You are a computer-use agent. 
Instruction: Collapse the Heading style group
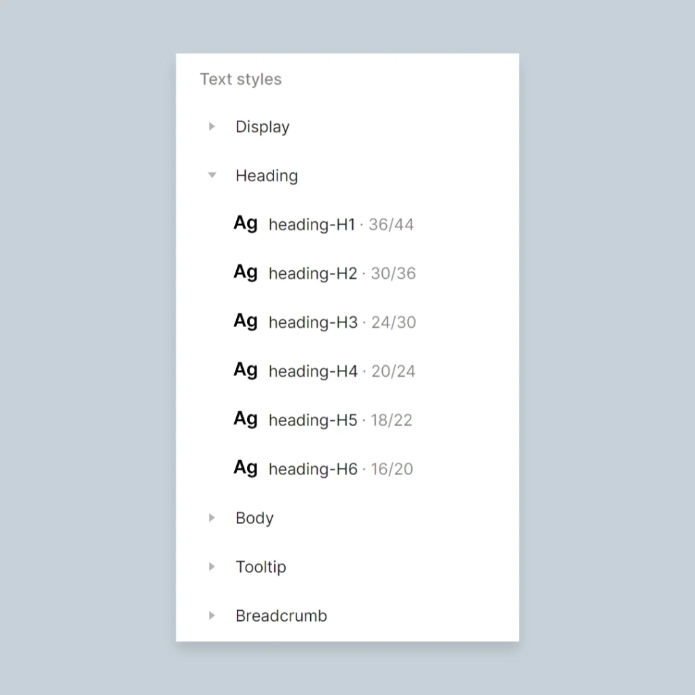tap(211, 175)
